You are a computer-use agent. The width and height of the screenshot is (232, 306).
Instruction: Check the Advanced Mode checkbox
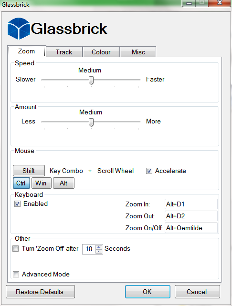(x=16, y=274)
